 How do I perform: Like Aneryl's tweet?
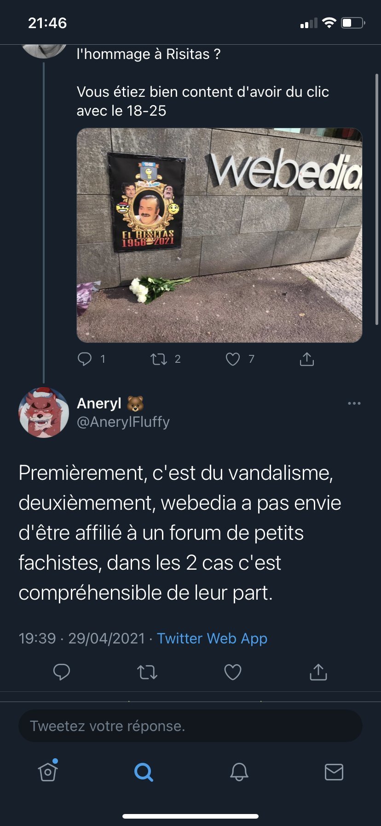[x=233, y=672]
